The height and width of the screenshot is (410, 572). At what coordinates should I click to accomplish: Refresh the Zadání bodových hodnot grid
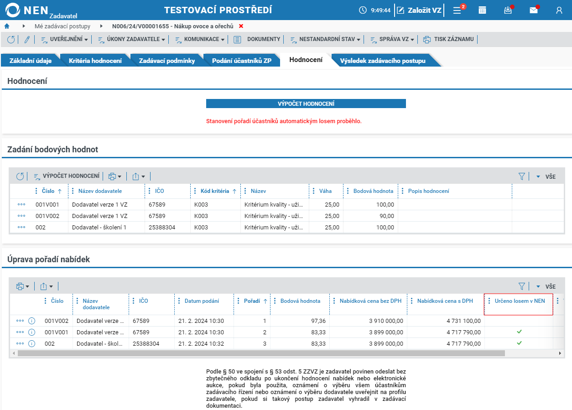click(x=20, y=176)
